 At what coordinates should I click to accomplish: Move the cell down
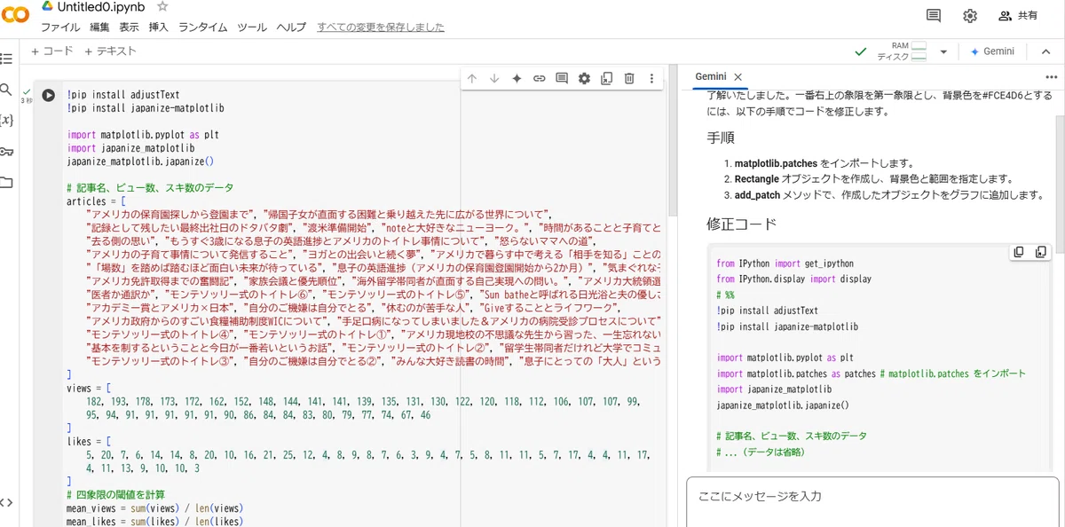(494, 78)
